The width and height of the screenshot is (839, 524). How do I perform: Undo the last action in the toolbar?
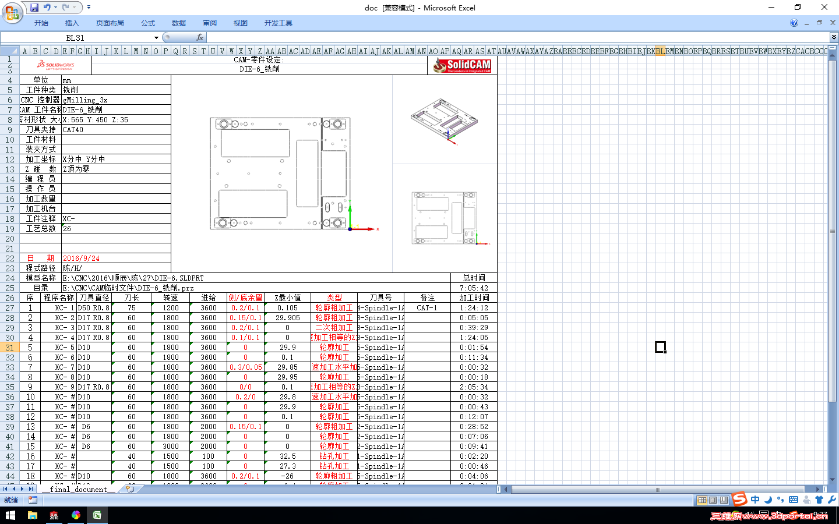tap(47, 8)
